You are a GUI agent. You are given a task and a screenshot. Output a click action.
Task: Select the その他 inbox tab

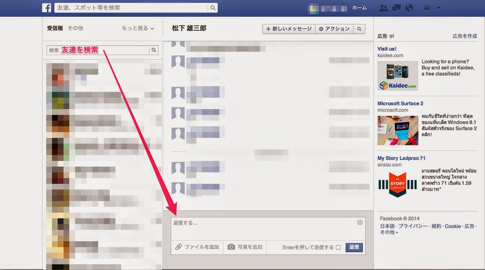(x=75, y=28)
